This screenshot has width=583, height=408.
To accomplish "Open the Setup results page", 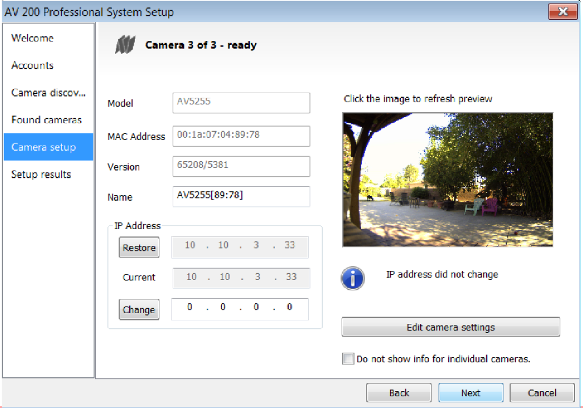I will [x=41, y=174].
